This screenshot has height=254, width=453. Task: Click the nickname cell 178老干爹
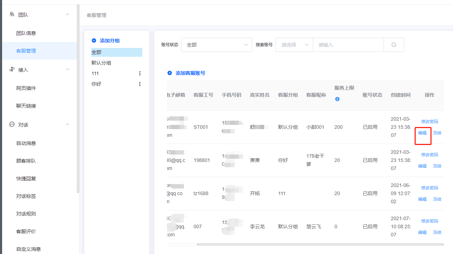(x=316, y=160)
